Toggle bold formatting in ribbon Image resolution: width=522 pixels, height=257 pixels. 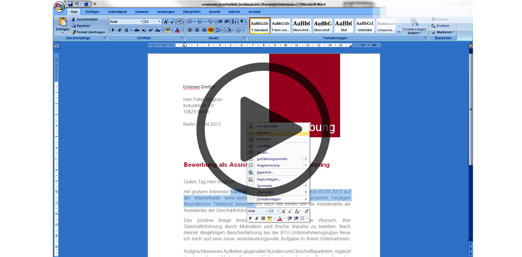coord(113,30)
